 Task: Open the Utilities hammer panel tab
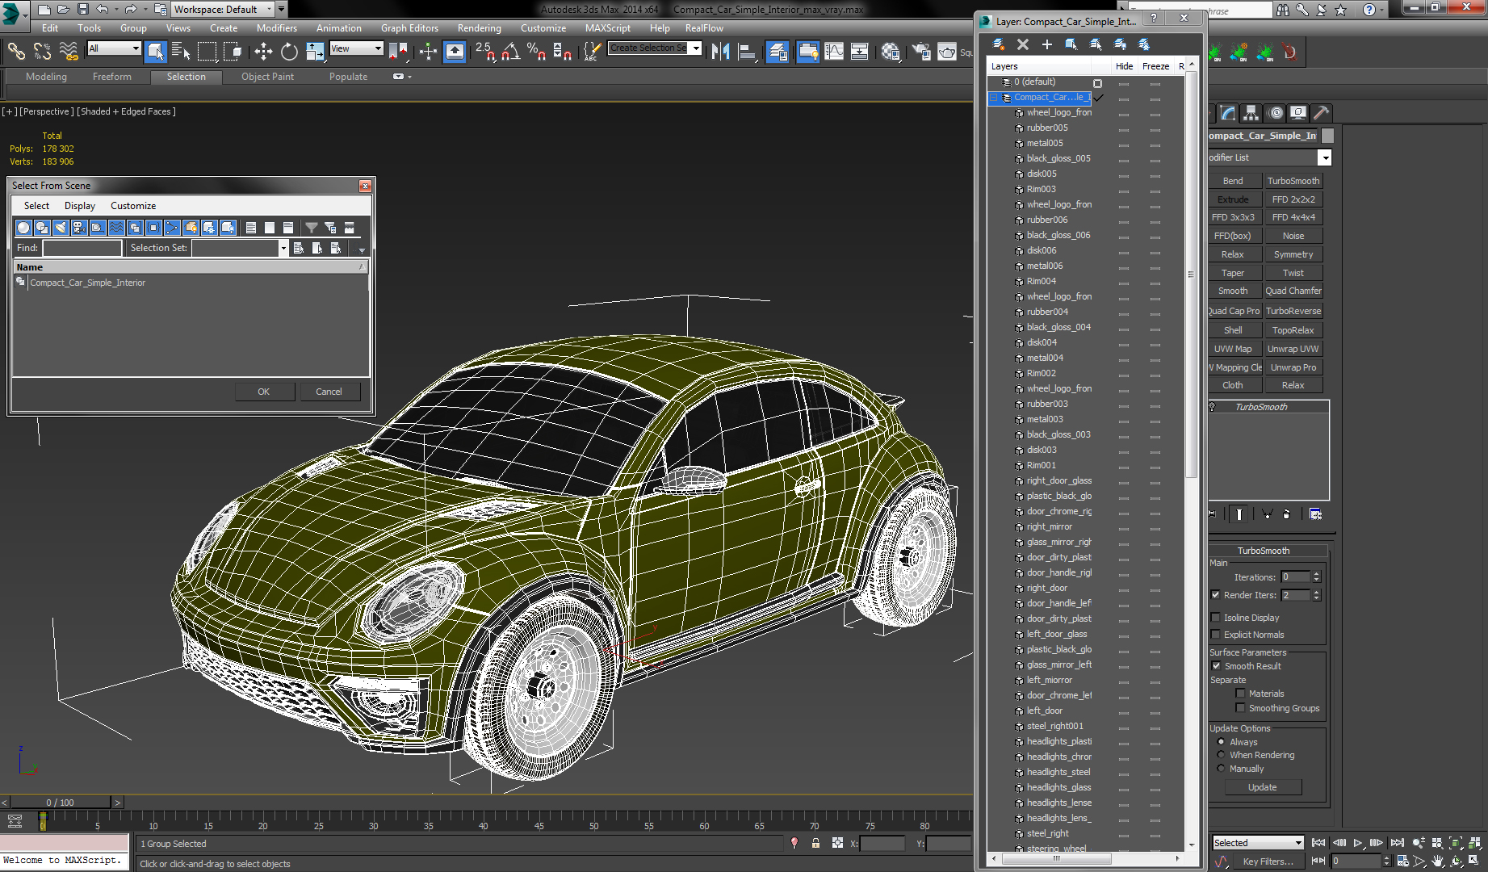tap(1322, 113)
